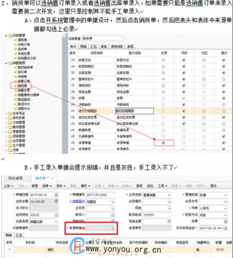Click magnifier icon in 结算客户 field
This screenshot has width=233, height=258.
tap(113, 201)
